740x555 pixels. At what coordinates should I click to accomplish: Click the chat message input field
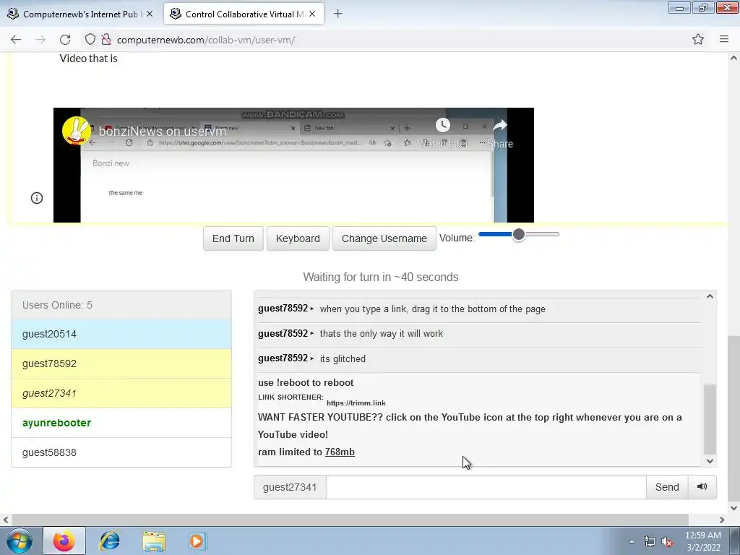tap(486, 487)
